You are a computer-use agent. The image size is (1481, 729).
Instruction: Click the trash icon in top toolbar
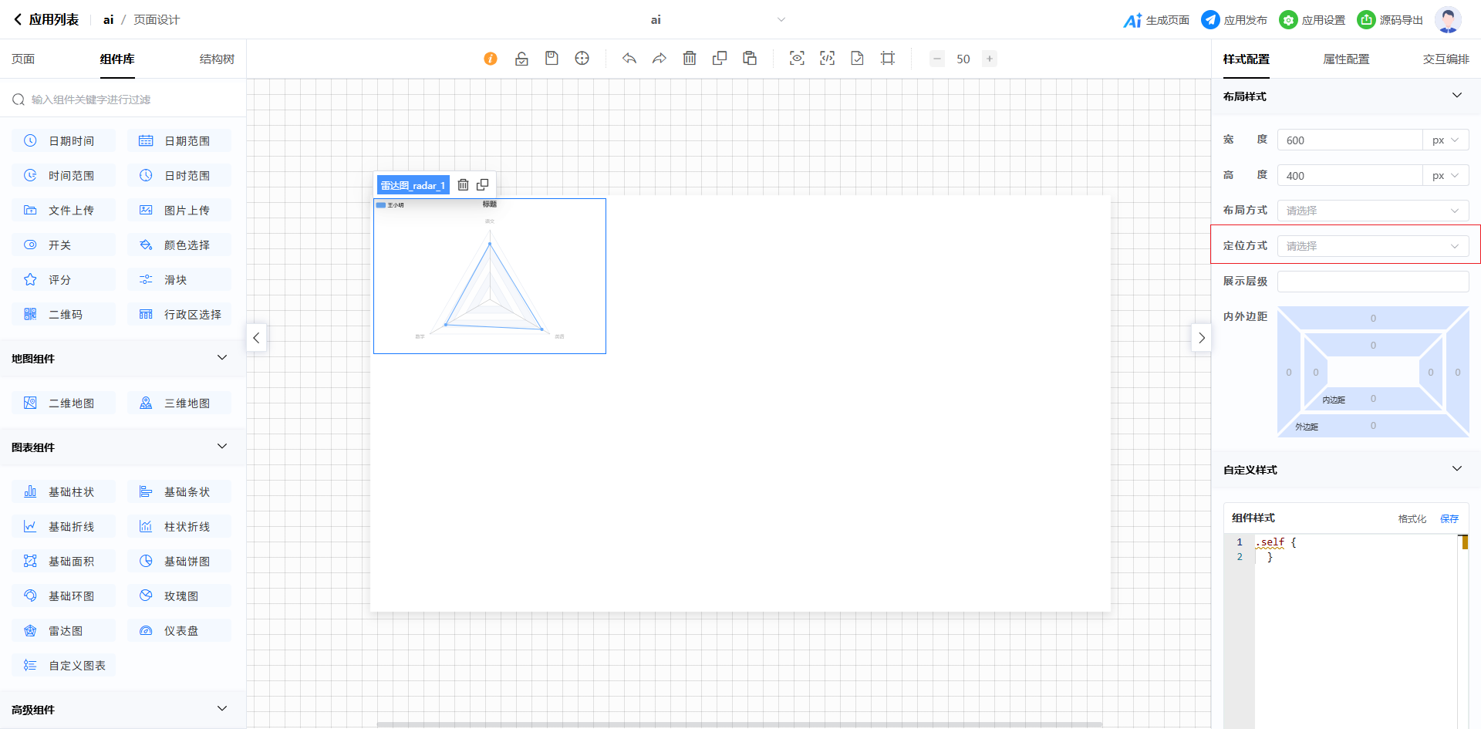[690, 59]
